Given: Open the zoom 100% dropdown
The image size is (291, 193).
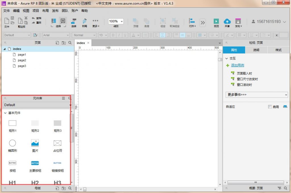Looking at the screenshot, I should point(122,22).
